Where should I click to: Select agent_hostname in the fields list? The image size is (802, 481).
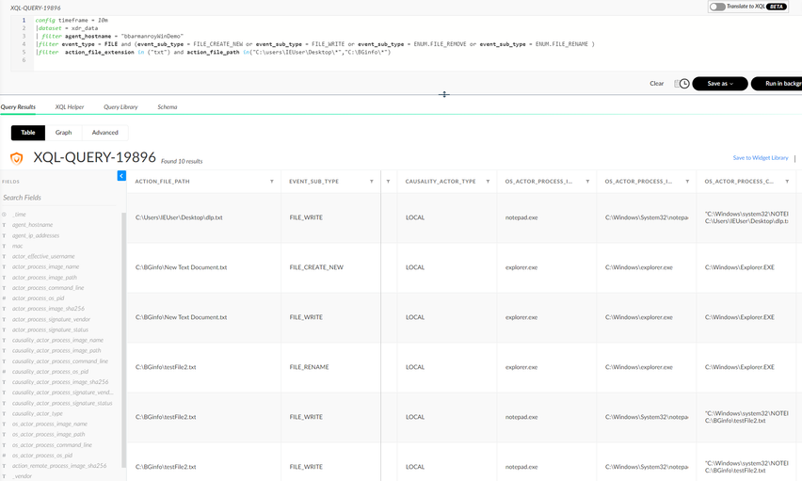(33, 225)
